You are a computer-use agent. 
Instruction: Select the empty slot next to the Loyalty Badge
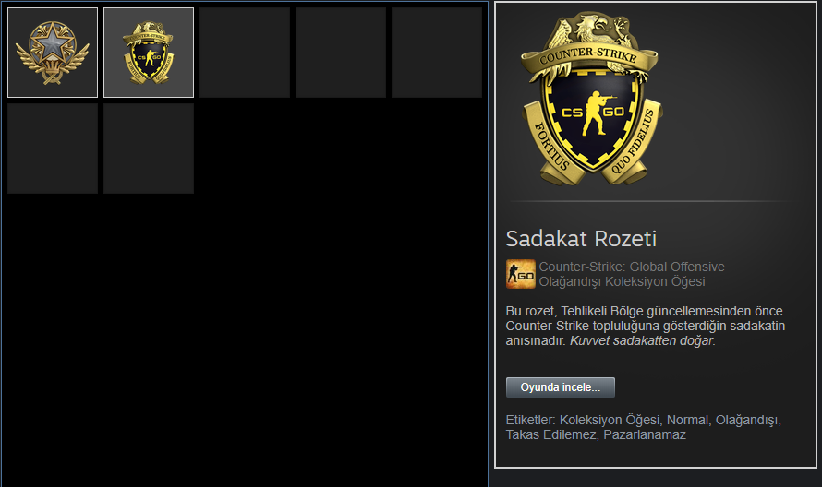click(245, 53)
